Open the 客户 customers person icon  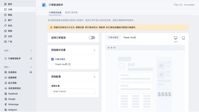5,20
